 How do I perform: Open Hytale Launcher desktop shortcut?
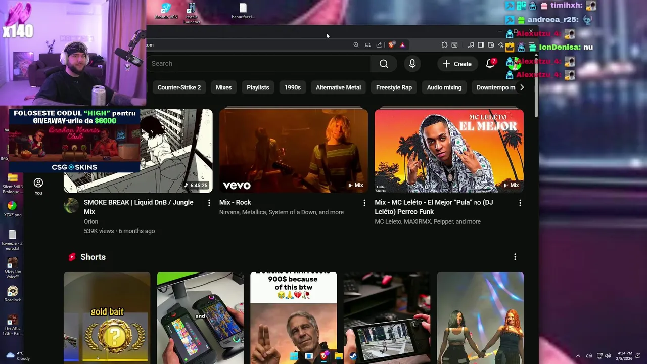(192, 13)
